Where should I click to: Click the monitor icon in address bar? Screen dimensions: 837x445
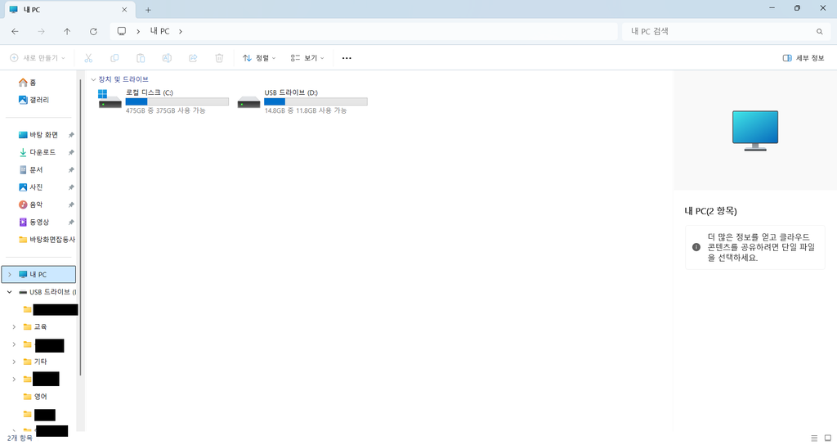click(122, 32)
